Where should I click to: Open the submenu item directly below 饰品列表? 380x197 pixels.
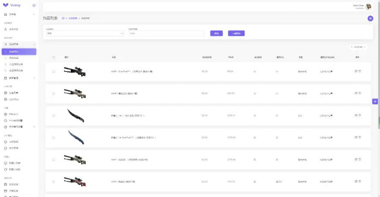click(19, 58)
